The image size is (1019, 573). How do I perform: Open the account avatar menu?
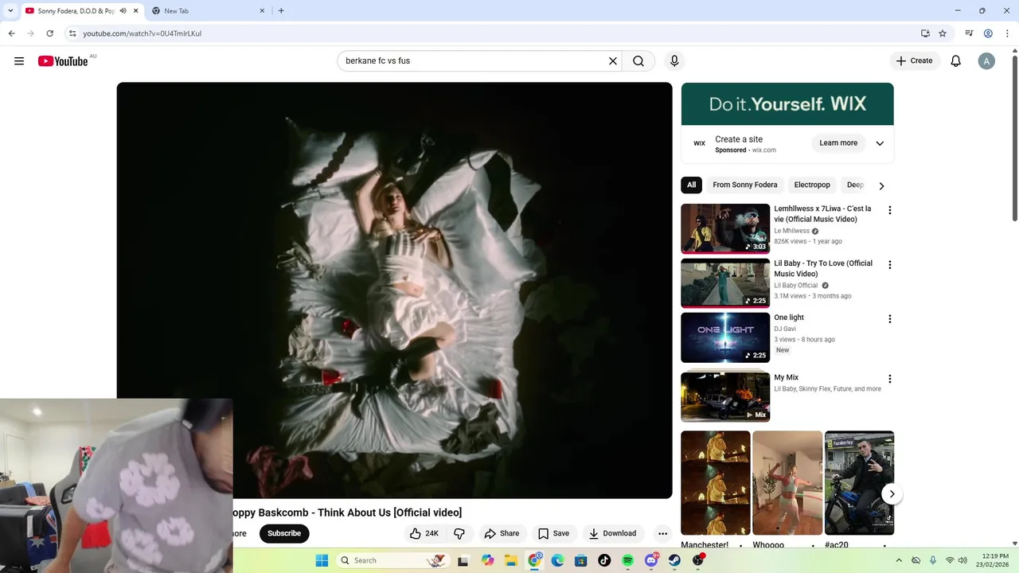point(986,61)
